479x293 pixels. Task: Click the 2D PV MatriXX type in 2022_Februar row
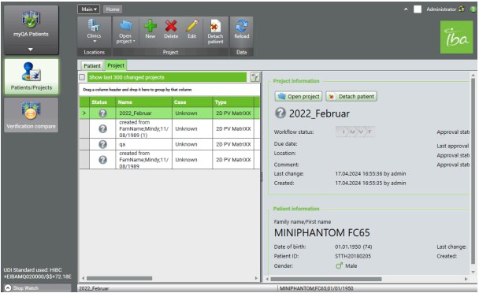[x=233, y=113]
